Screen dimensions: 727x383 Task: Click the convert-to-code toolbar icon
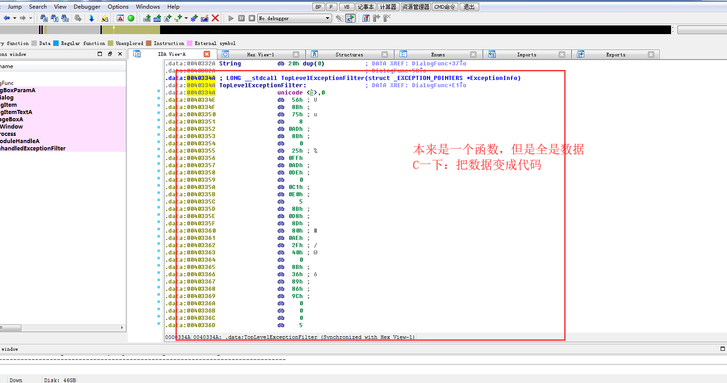pyautogui.click(x=147, y=18)
